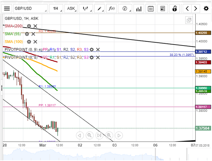The width and height of the screenshot is (212, 161).
Task: Click the bar chart volume icon
Action: pos(139,9)
